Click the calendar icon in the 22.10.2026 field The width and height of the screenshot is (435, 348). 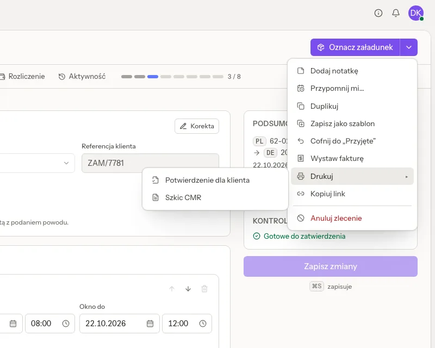[x=150, y=324]
